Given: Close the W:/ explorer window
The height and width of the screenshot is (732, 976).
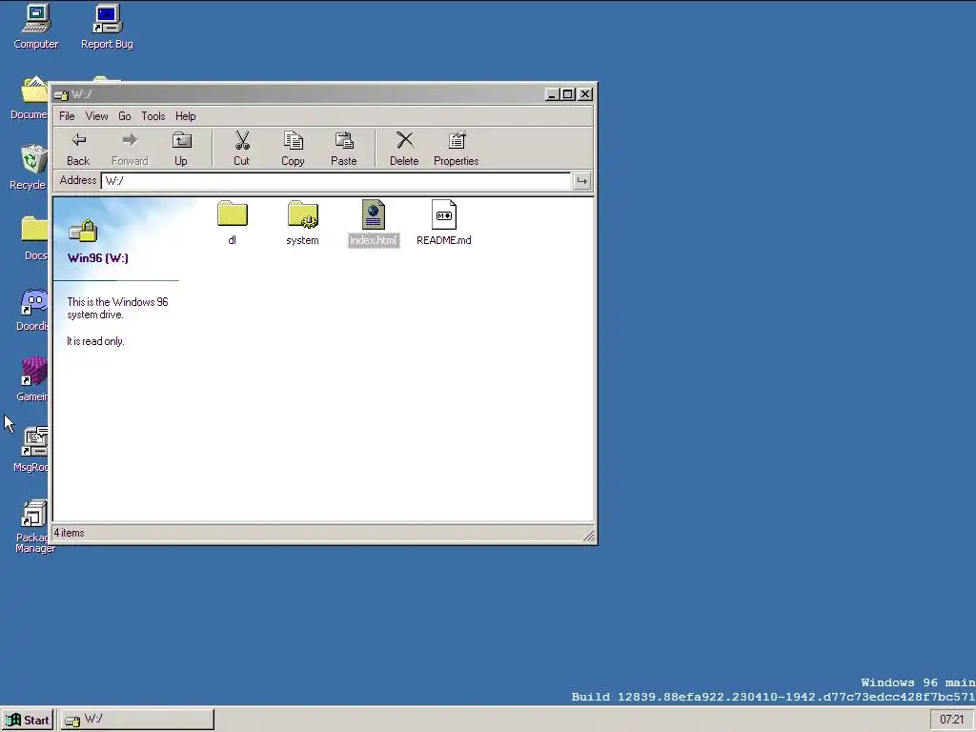Looking at the screenshot, I should [585, 94].
